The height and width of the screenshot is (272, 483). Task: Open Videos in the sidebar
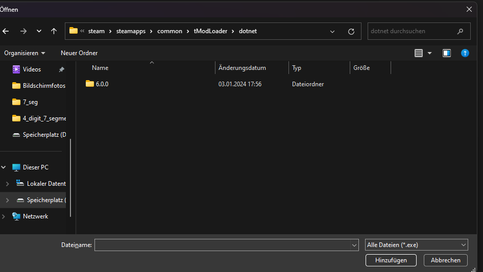point(32,69)
